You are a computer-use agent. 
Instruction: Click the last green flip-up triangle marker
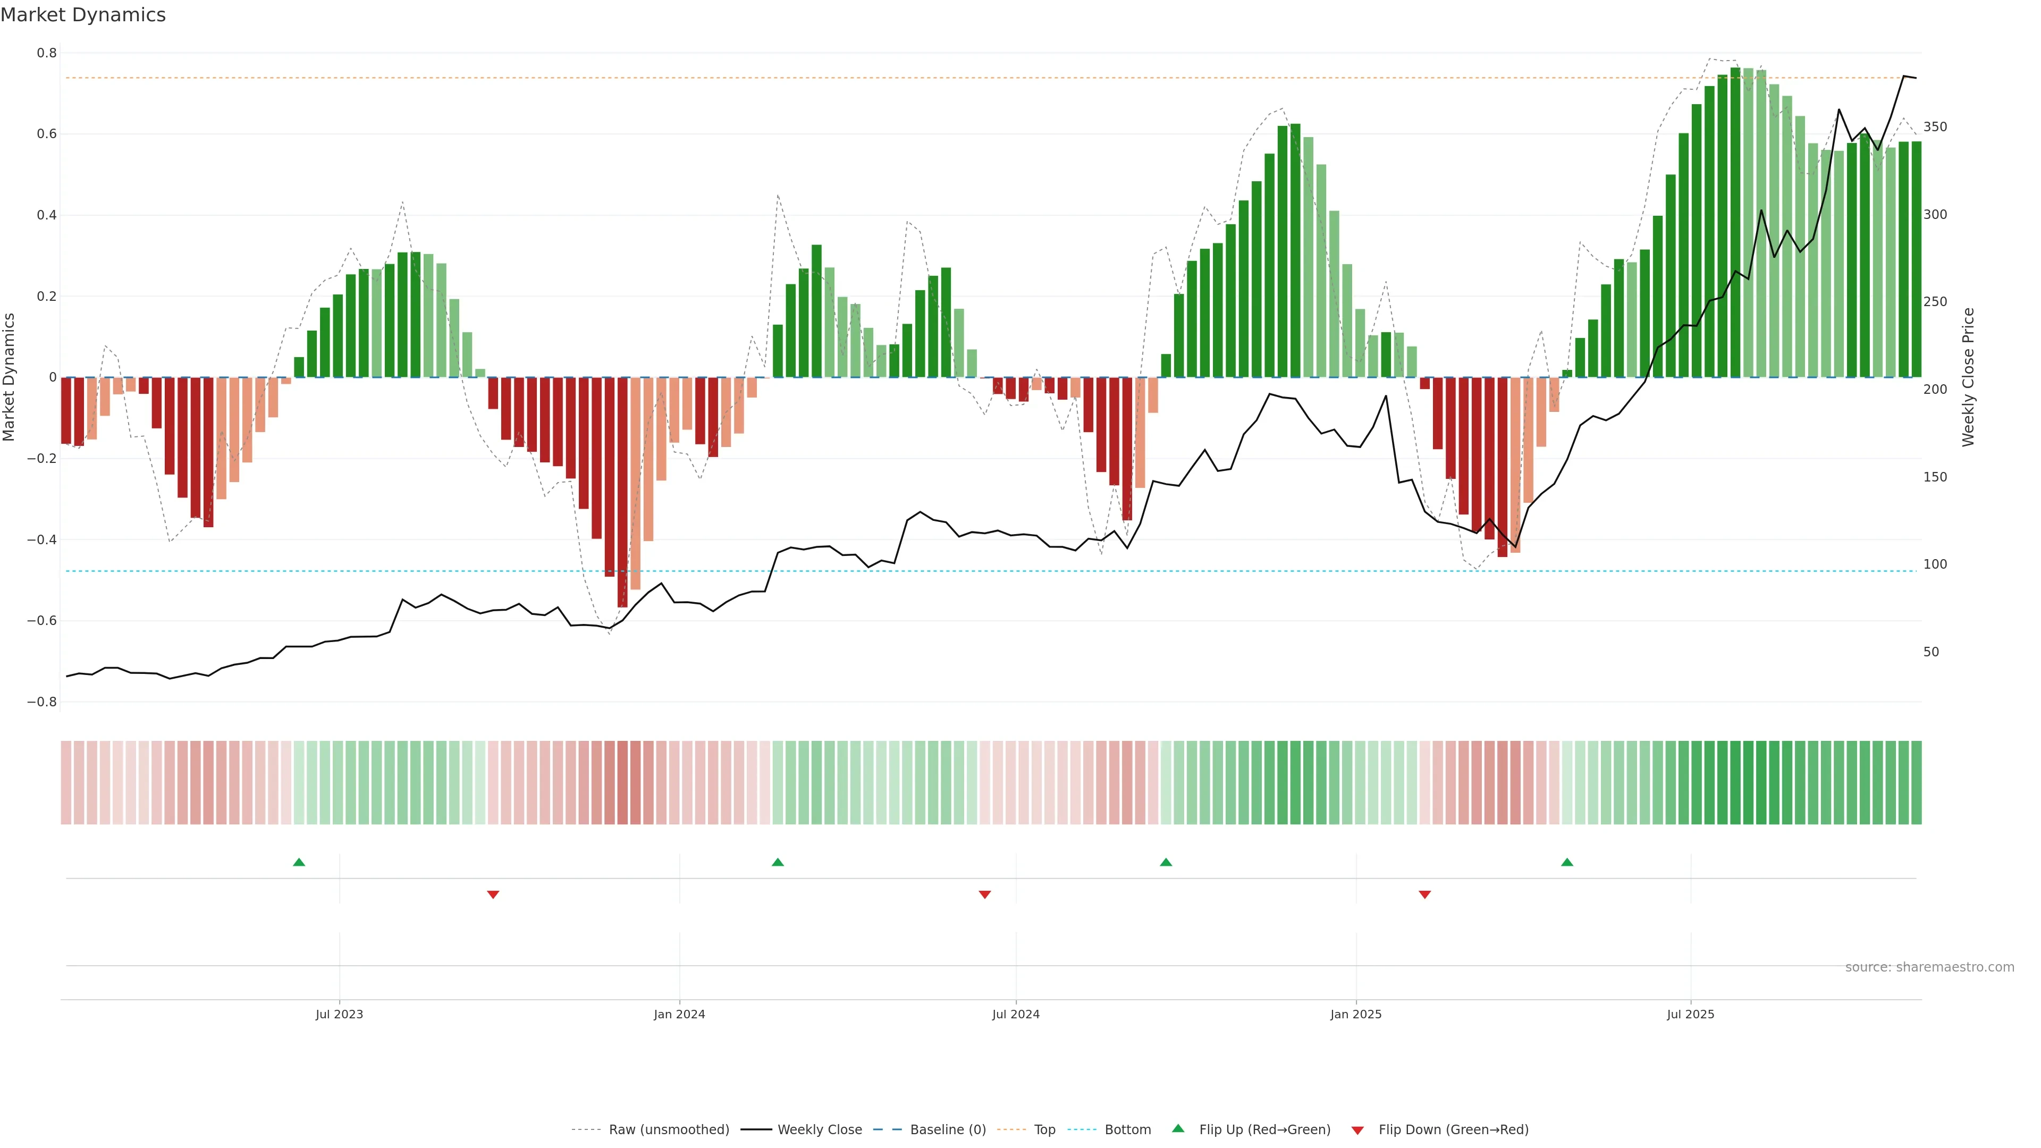tap(1566, 862)
